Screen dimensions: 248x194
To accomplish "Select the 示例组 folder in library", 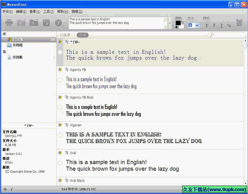I will pos(17,45).
